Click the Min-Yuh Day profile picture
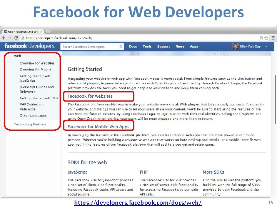The image size is (277, 207). [235, 46]
